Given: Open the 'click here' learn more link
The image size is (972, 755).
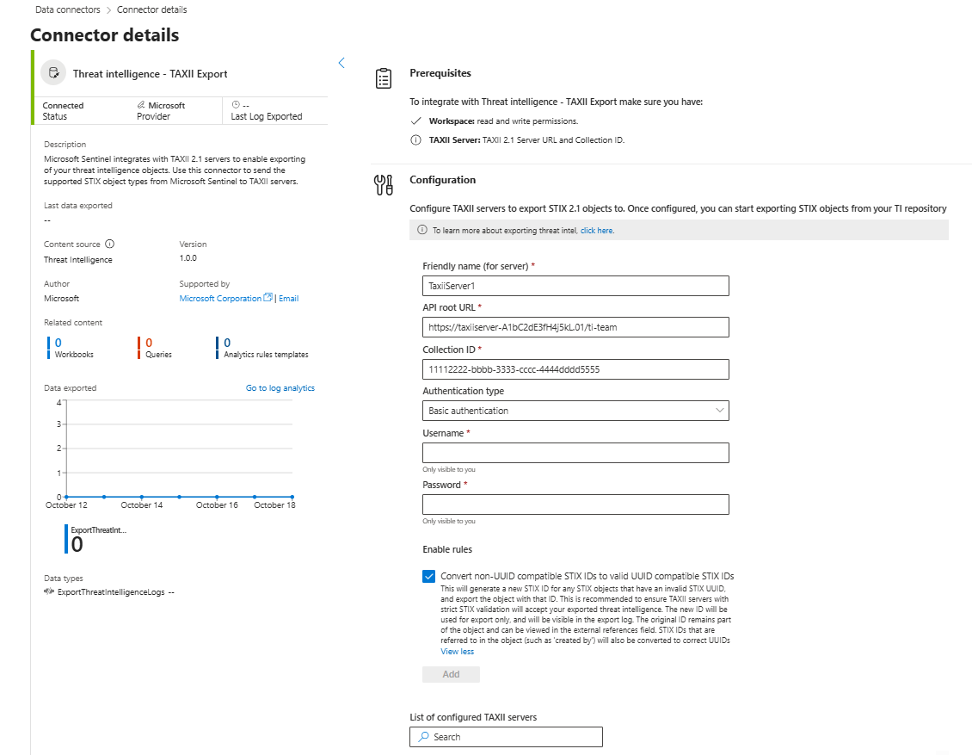Looking at the screenshot, I should (597, 231).
